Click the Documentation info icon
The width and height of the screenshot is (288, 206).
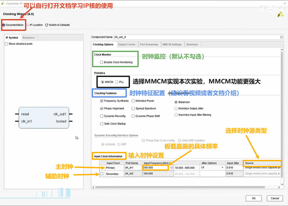click(x=4, y=25)
